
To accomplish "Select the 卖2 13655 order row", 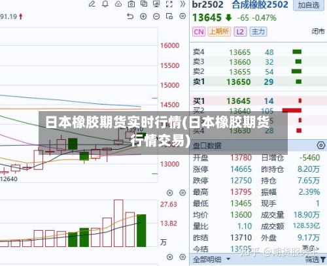I will [258, 72].
